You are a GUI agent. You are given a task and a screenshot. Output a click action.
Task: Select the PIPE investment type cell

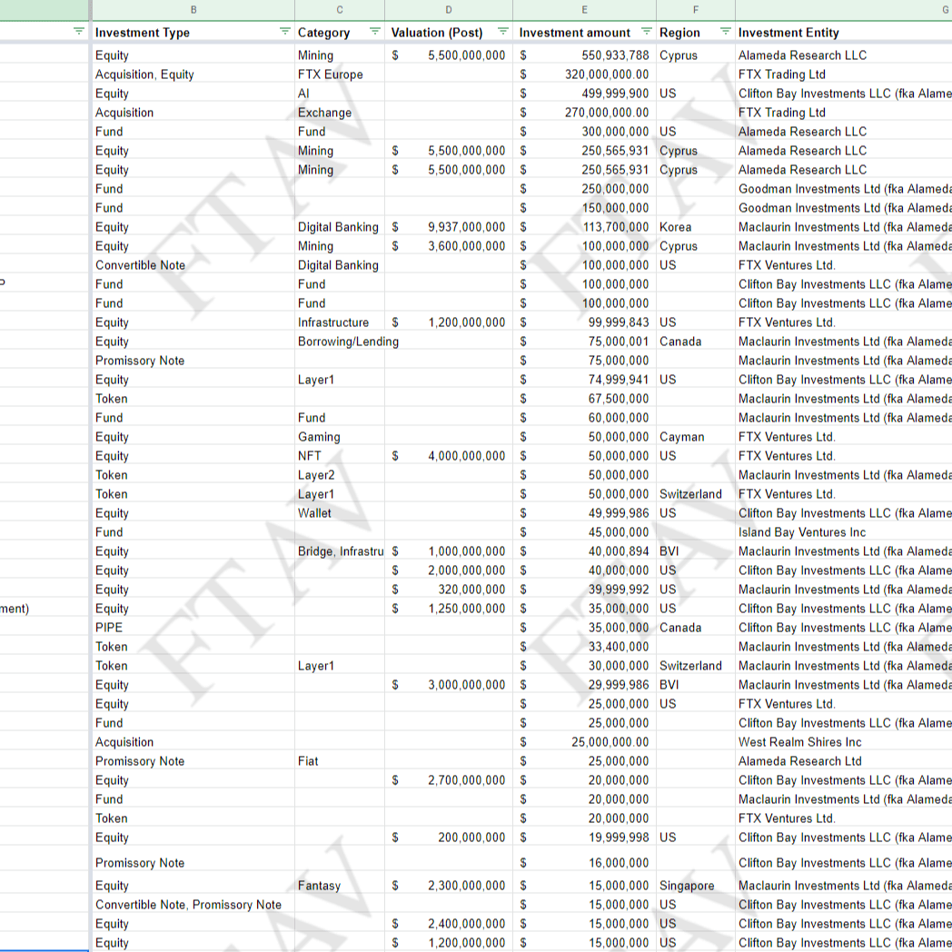(x=109, y=628)
